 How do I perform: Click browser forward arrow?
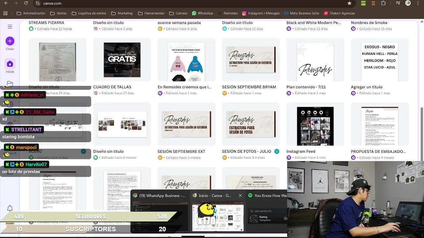pyautogui.click(x=16, y=3)
